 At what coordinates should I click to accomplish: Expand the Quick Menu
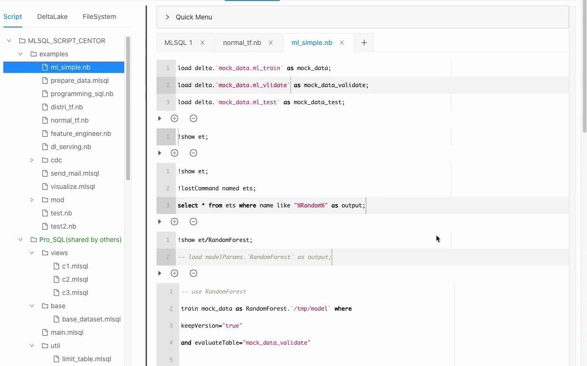pos(167,17)
